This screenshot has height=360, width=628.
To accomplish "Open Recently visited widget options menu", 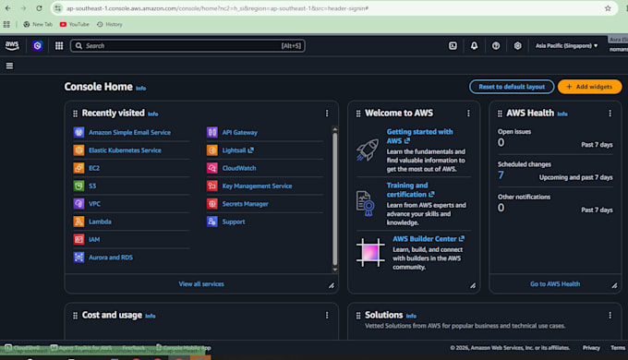I will (327, 114).
